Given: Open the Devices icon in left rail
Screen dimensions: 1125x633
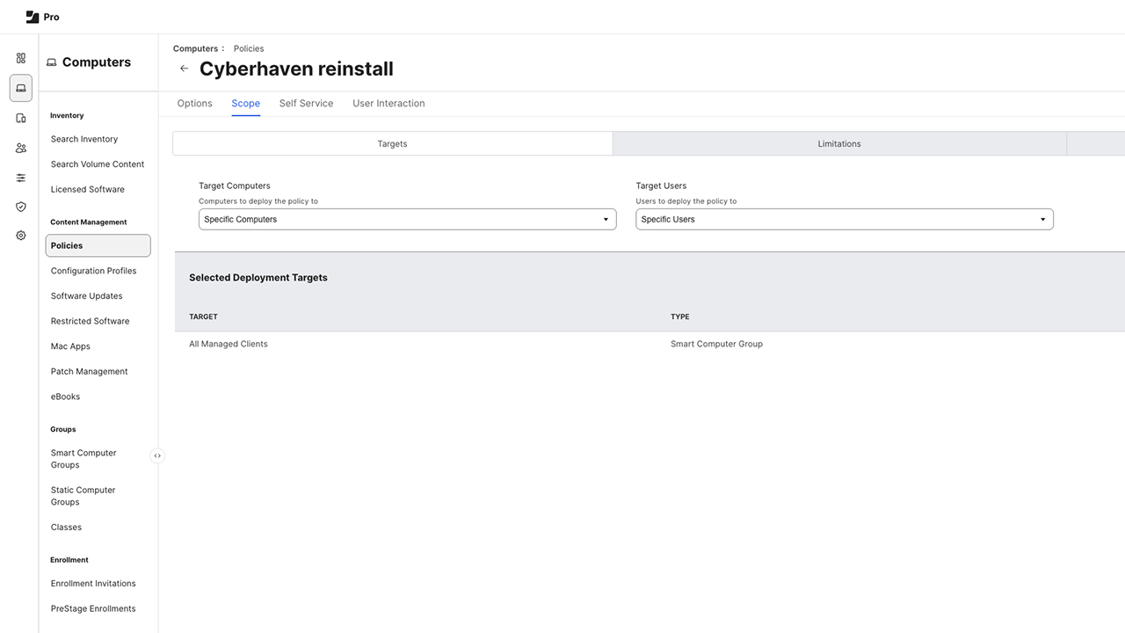Looking at the screenshot, I should tap(21, 118).
